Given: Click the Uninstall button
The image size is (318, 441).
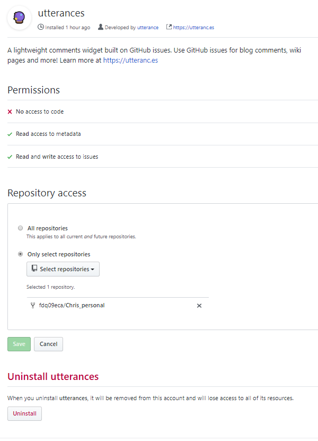Looking at the screenshot, I should point(24,413).
